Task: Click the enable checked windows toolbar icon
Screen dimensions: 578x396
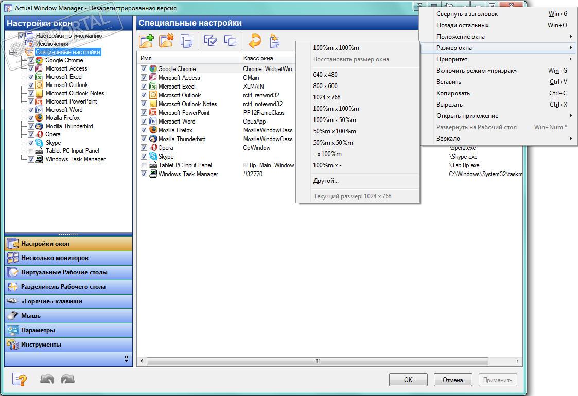Action: pyautogui.click(x=210, y=41)
